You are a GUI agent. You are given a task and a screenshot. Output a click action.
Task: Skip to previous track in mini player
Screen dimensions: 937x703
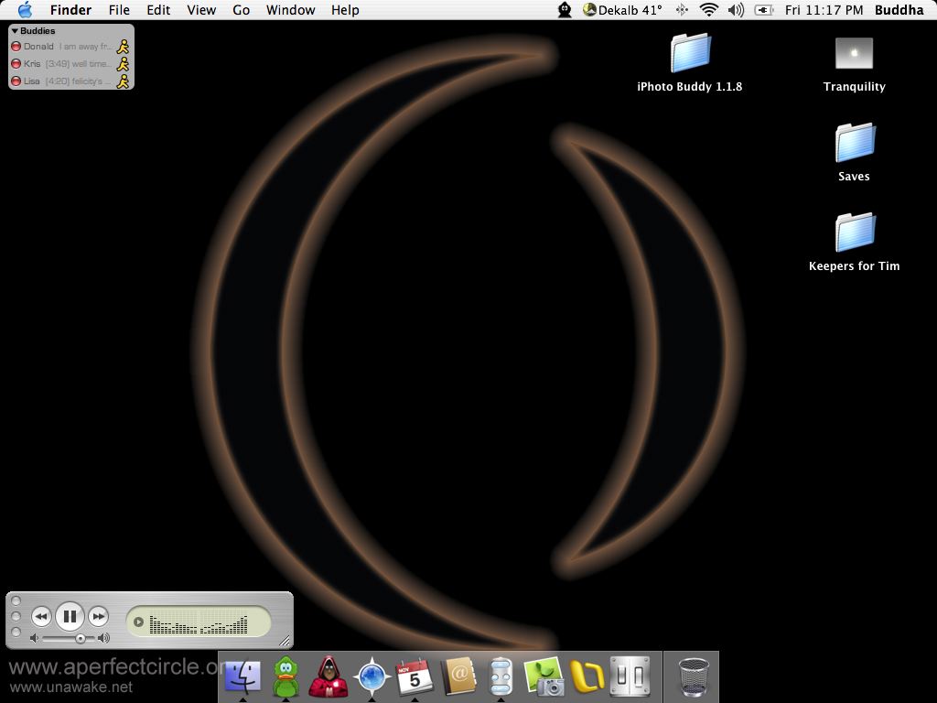point(40,616)
